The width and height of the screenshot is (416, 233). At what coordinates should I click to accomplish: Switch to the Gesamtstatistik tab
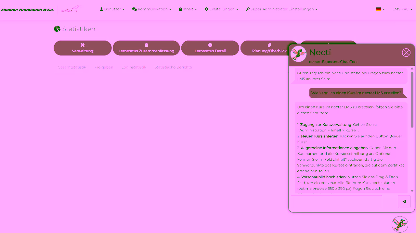[x=72, y=67]
